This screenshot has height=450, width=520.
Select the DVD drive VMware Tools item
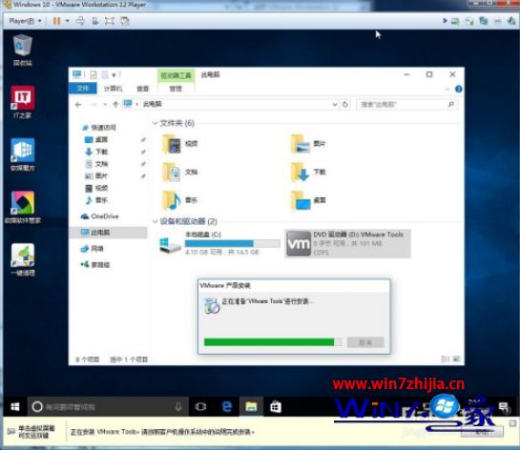click(347, 243)
